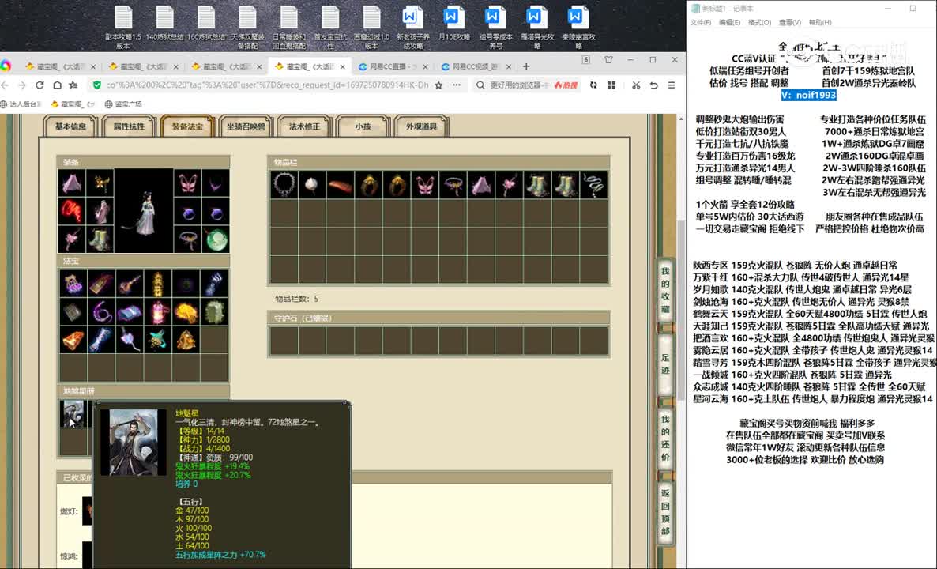
Task: Select the green stone tablet 法宝 icon
Action: click(x=215, y=312)
